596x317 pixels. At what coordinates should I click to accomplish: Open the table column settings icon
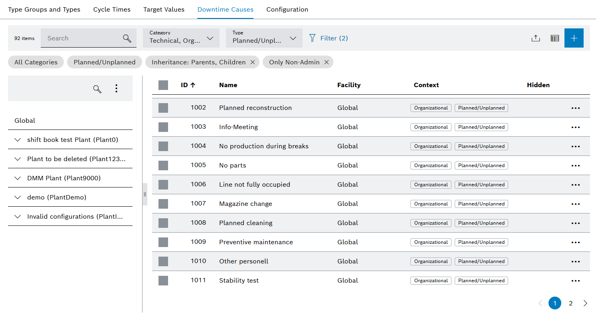point(554,38)
